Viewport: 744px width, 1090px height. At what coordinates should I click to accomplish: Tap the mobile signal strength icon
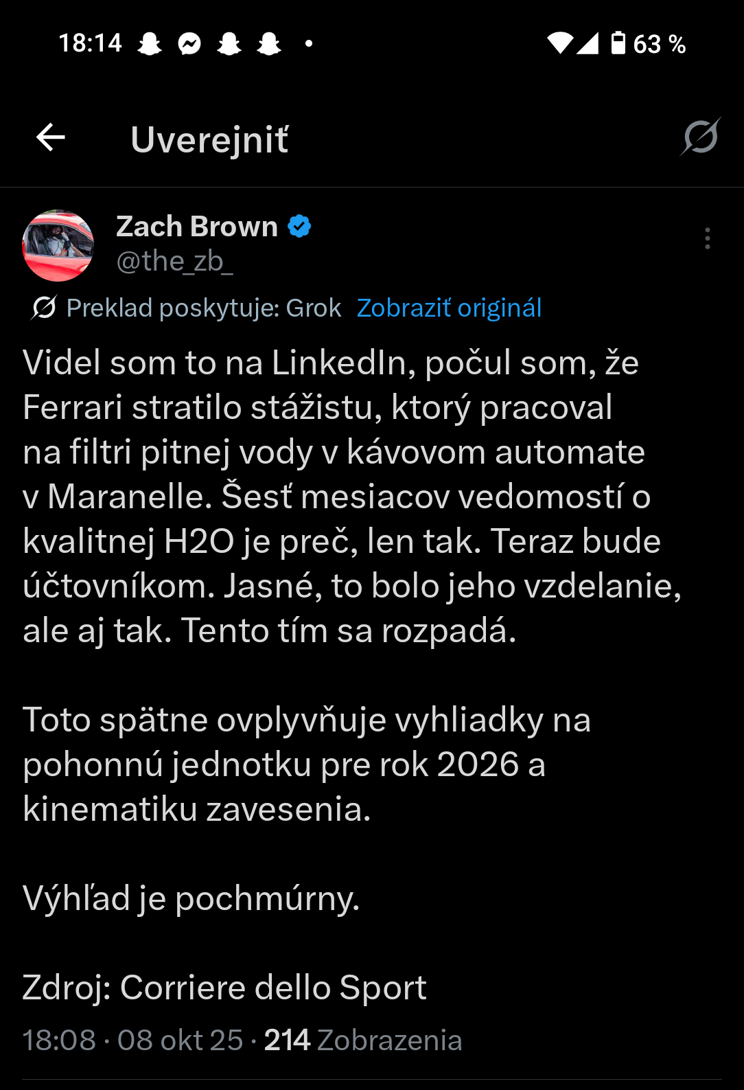588,43
